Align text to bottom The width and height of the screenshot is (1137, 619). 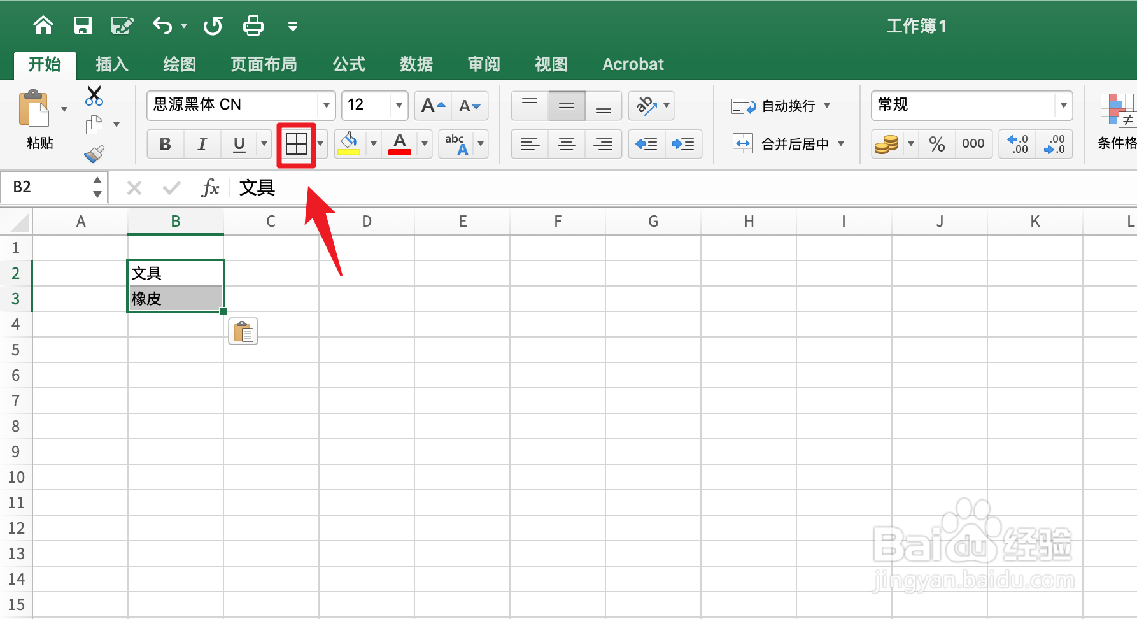[x=604, y=106]
